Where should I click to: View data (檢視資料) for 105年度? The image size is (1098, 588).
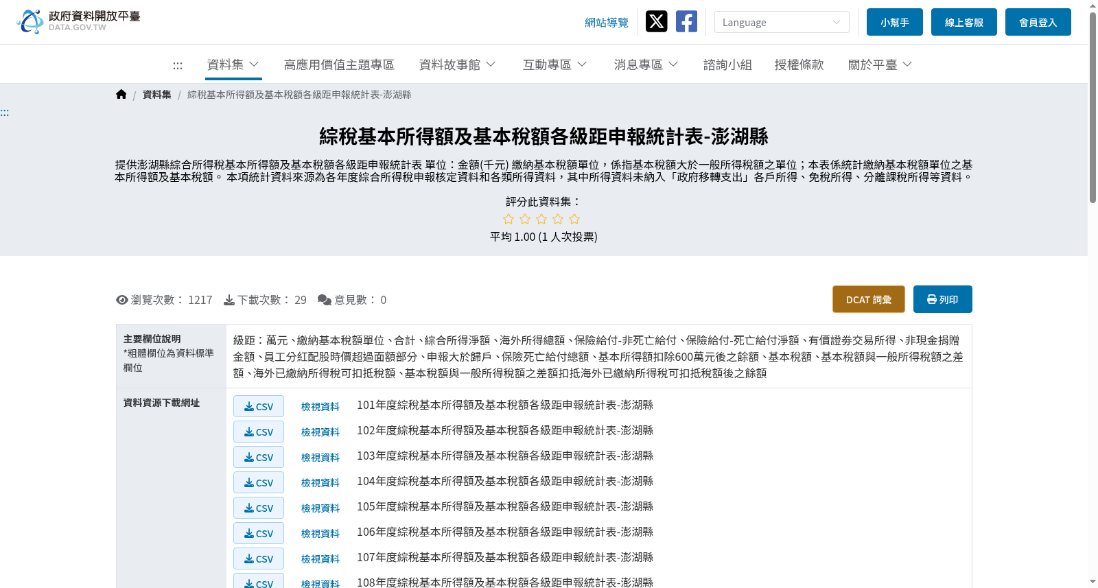click(320, 508)
